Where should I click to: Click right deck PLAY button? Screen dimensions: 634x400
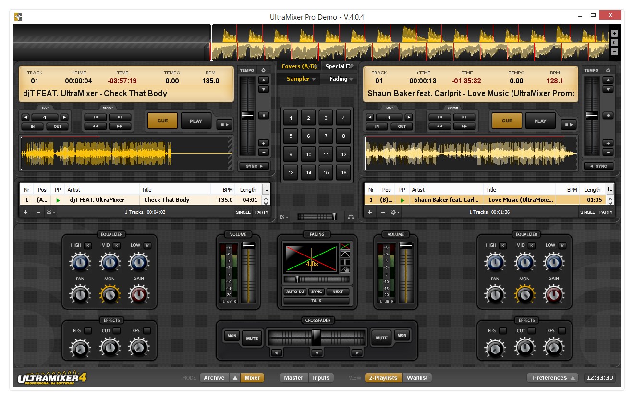pyautogui.click(x=540, y=121)
